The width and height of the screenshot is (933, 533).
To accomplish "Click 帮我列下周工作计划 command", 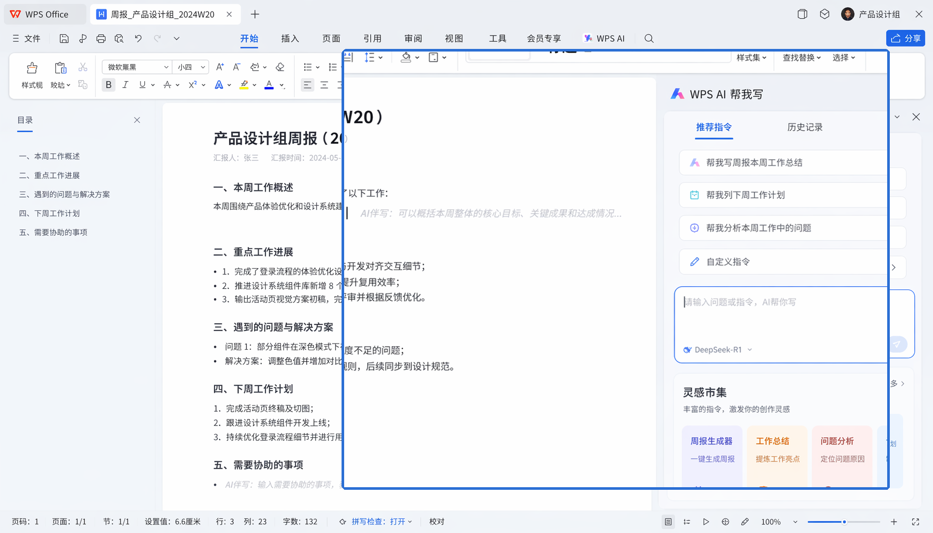I will (x=783, y=195).
